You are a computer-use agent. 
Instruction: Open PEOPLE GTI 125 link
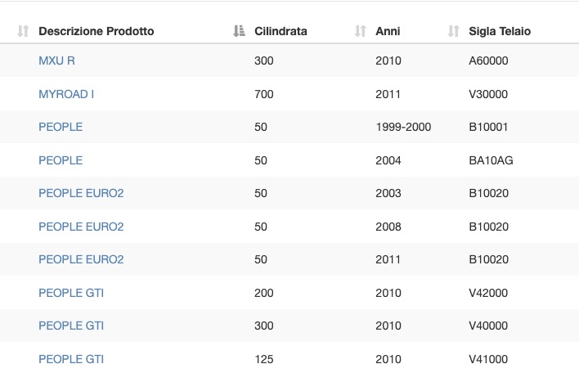tap(71, 359)
